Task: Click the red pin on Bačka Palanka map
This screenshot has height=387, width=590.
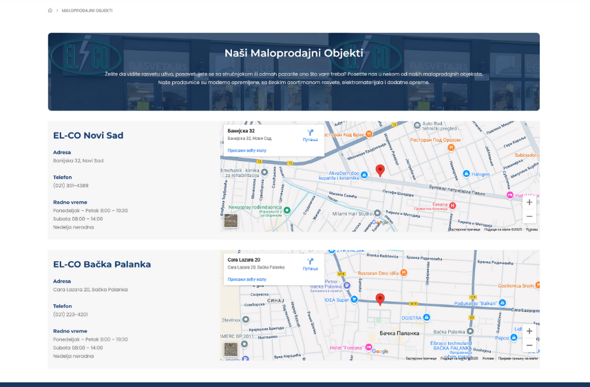Action: (380, 300)
